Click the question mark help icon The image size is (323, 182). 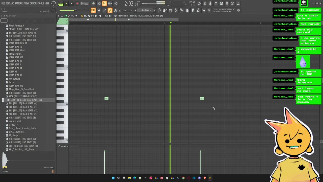point(216,4)
